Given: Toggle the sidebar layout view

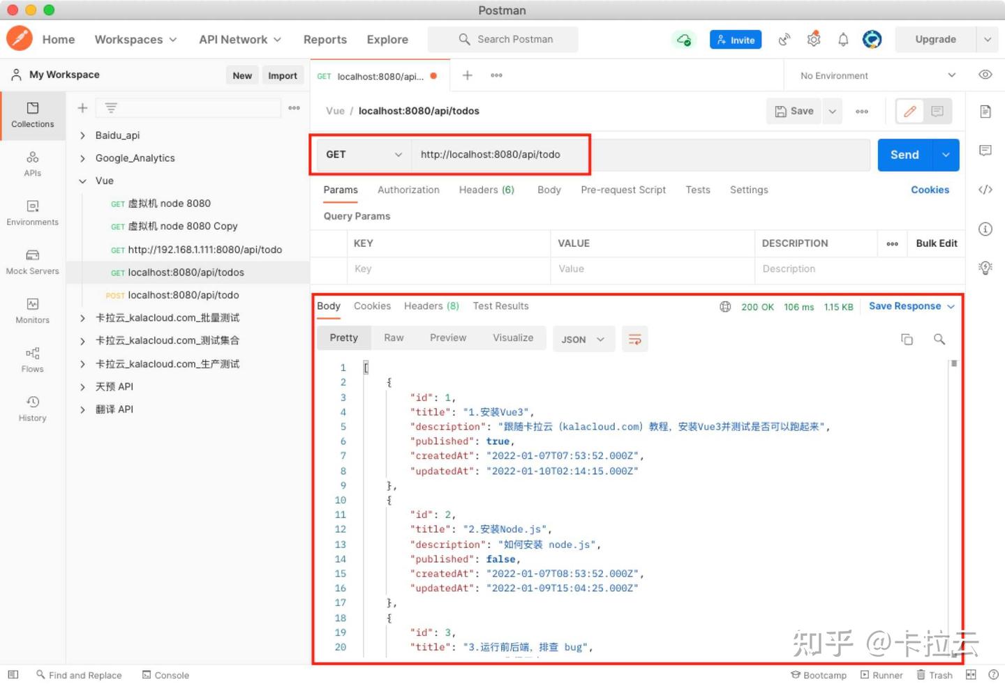Looking at the screenshot, I should tap(13, 675).
